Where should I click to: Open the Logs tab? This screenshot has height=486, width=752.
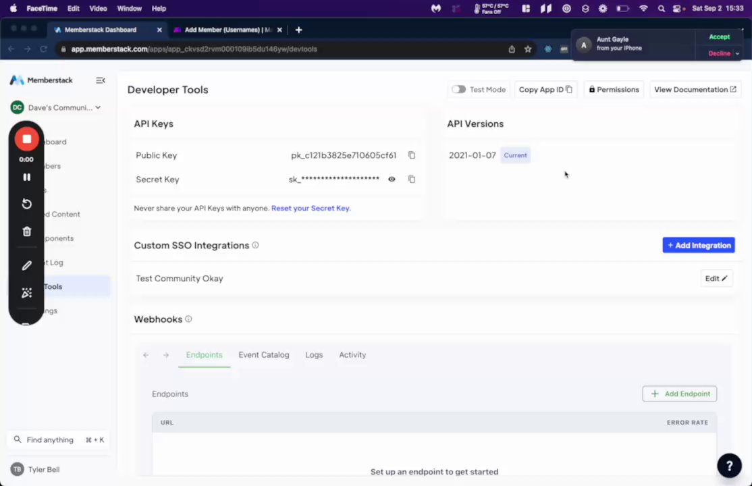(x=314, y=355)
